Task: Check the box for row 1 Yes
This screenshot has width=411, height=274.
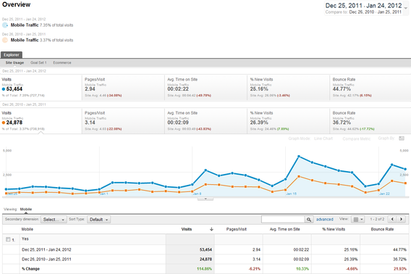Action: point(8,239)
